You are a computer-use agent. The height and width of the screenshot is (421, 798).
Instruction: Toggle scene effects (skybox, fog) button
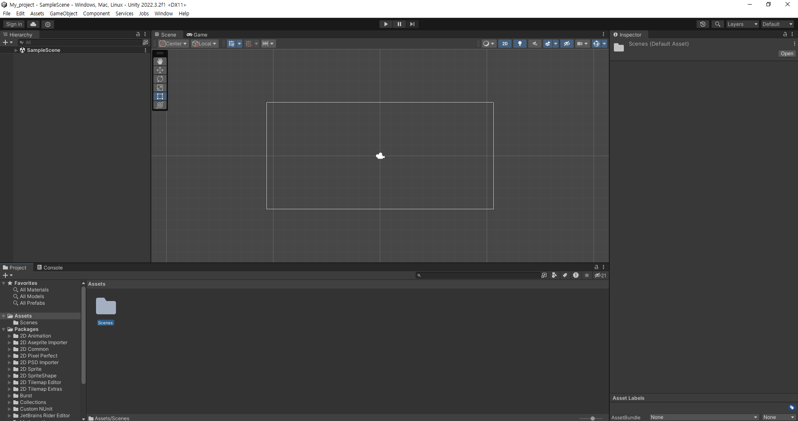pos(548,44)
